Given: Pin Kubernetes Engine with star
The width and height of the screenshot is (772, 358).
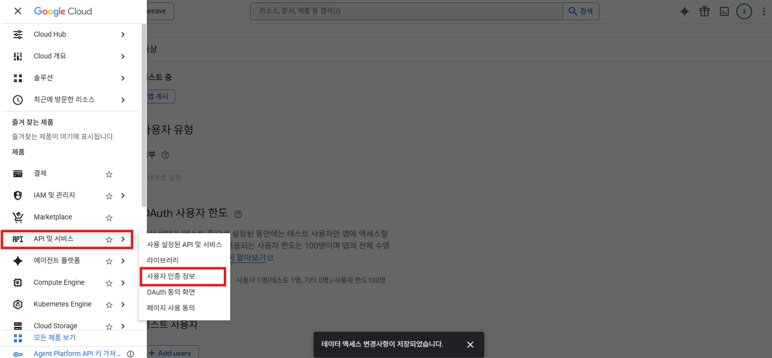Looking at the screenshot, I should click(109, 305).
